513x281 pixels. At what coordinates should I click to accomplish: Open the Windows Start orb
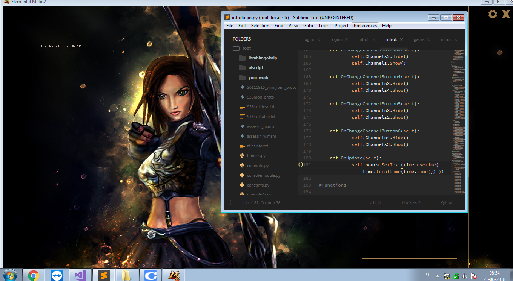coord(10,275)
